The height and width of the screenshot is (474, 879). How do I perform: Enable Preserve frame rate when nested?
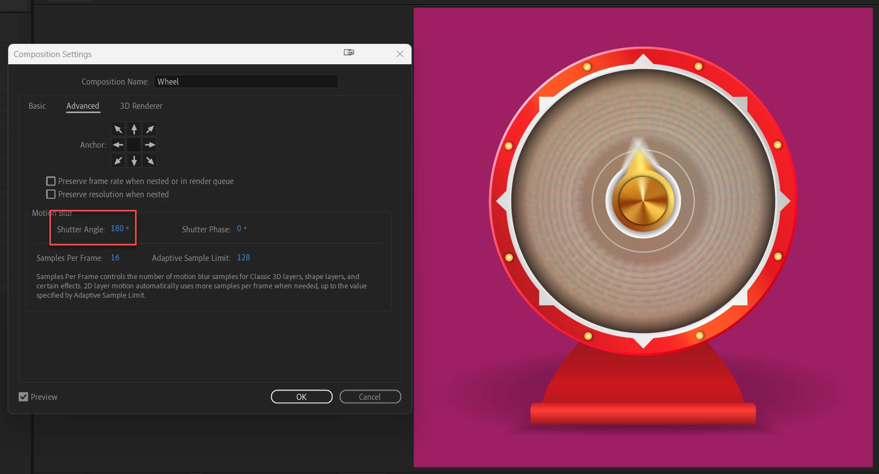pyautogui.click(x=51, y=181)
